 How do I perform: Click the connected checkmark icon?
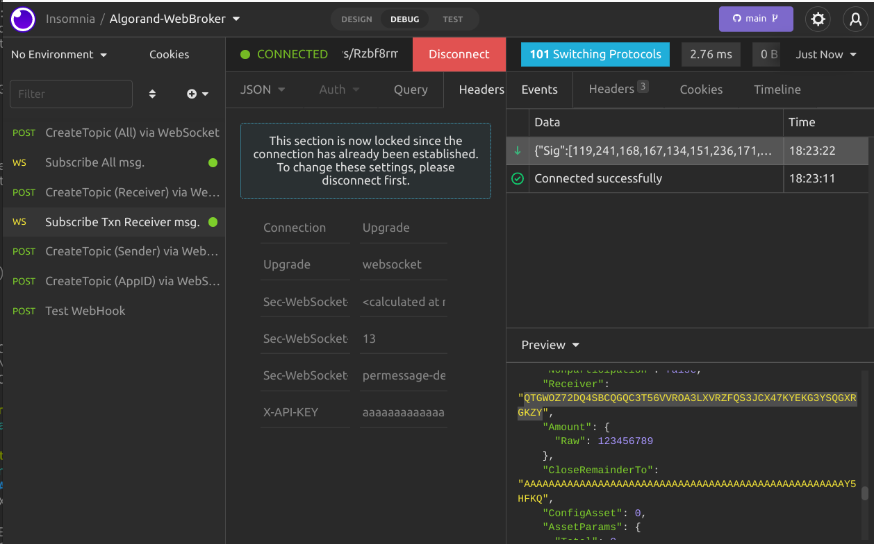point(517,178)
